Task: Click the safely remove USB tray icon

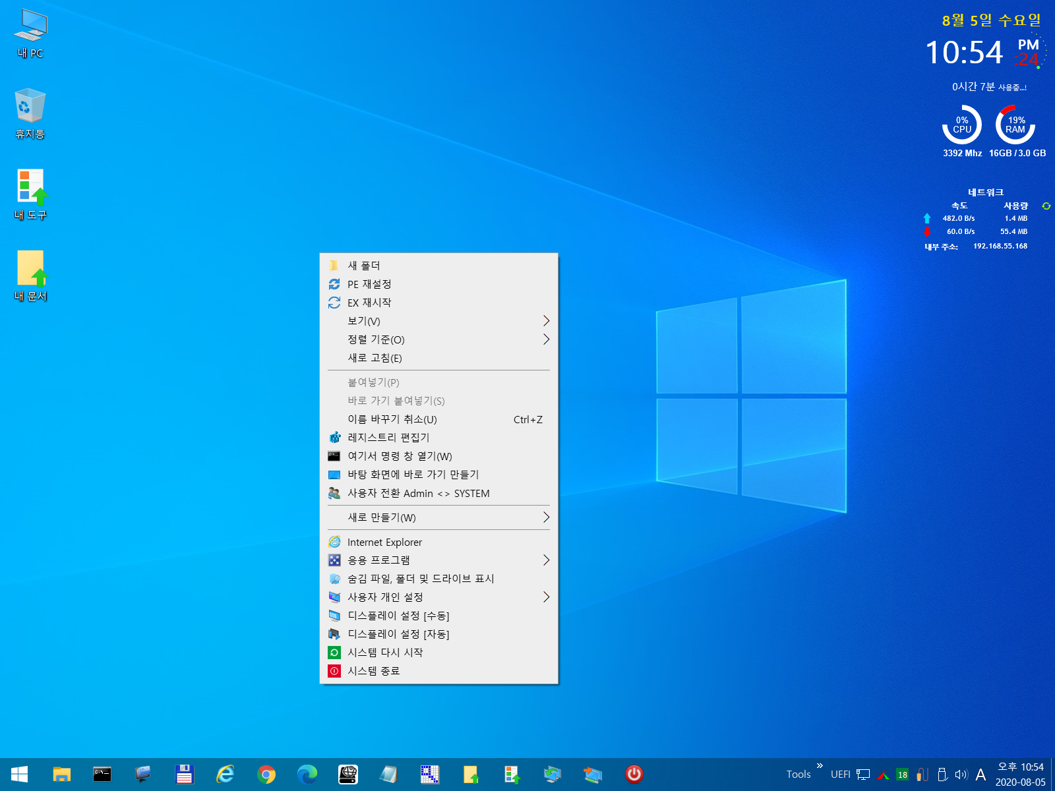Action: coord(942,775)
